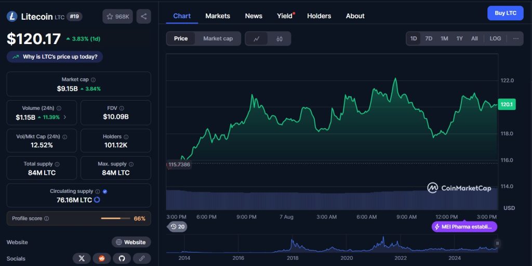Viewport: 532px width, 266px height.
Task: Open the Holders tab
Action: (319, 16)
